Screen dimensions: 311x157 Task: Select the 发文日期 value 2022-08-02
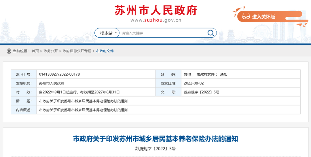(194, 83)
